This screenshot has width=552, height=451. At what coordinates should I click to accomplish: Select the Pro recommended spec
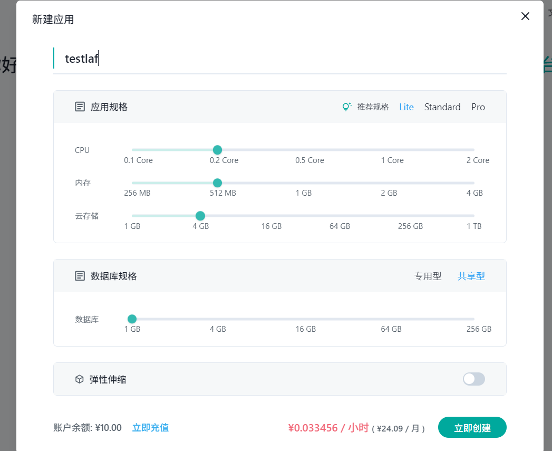point(478,107)
